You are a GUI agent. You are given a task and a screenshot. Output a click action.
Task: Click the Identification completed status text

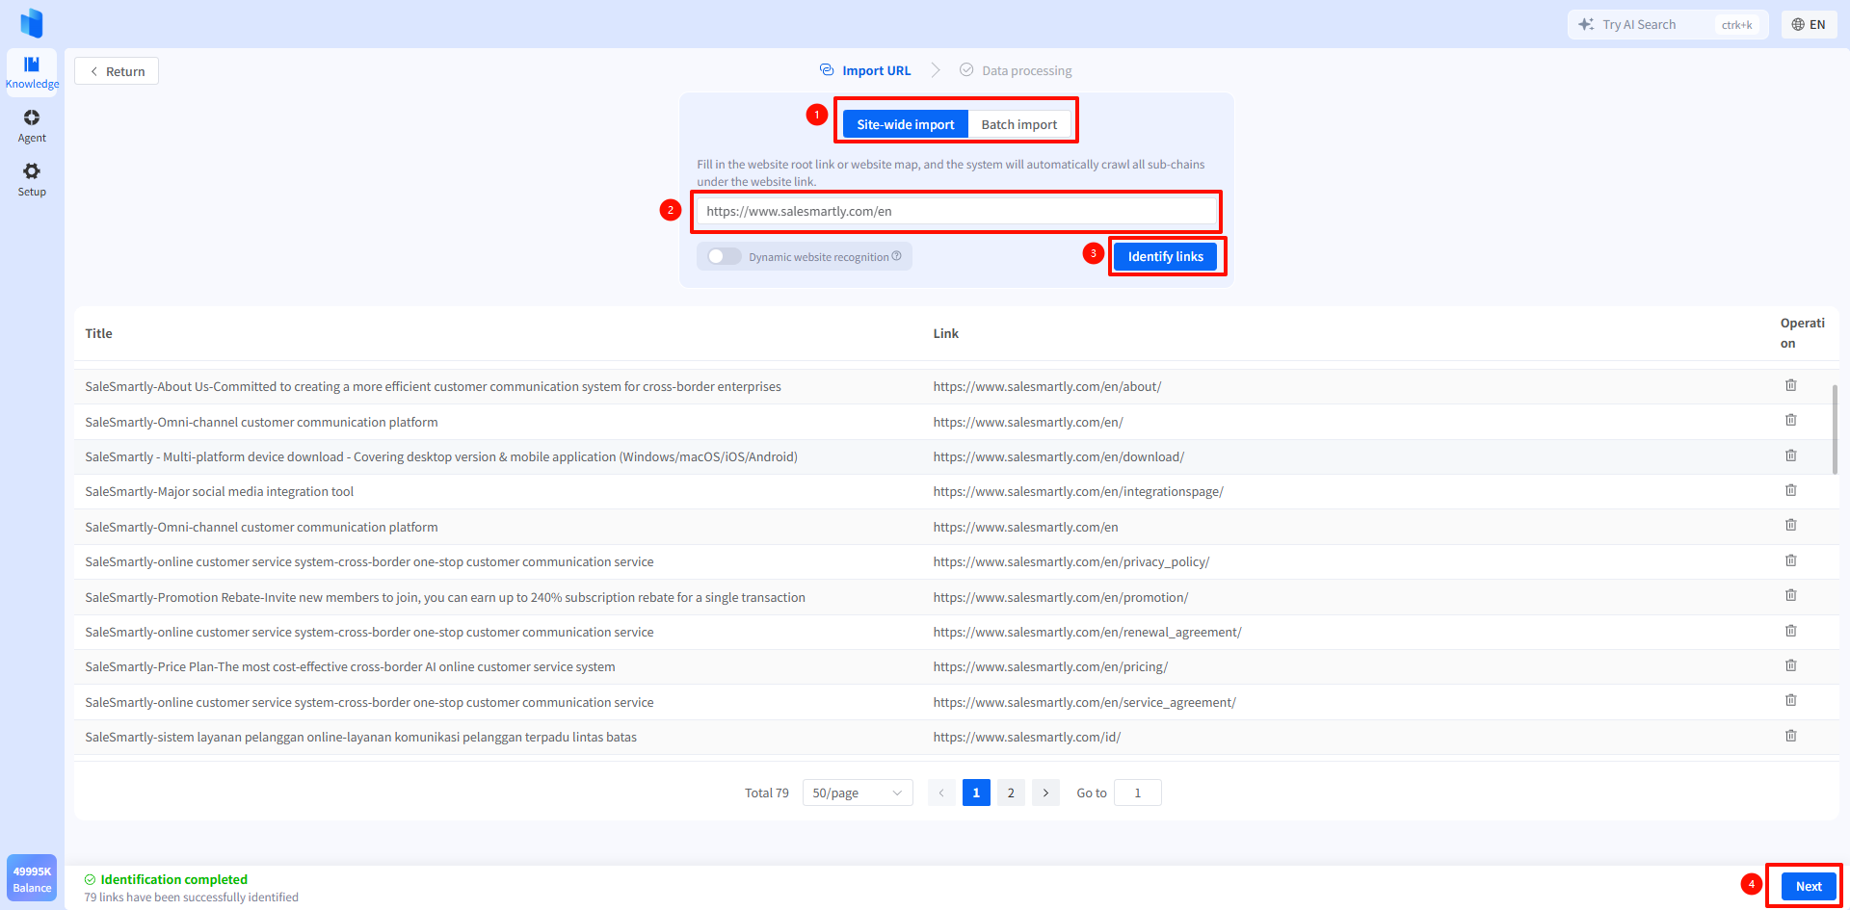[173, 879]
